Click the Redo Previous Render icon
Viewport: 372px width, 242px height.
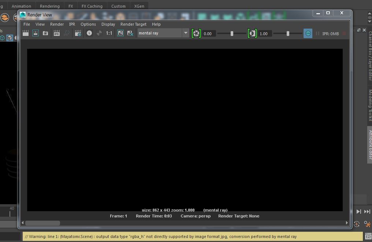(26, 33)
